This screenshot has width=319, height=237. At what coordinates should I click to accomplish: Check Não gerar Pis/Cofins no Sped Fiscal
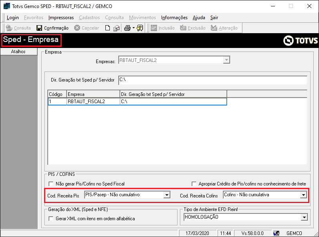click(51, 184)
